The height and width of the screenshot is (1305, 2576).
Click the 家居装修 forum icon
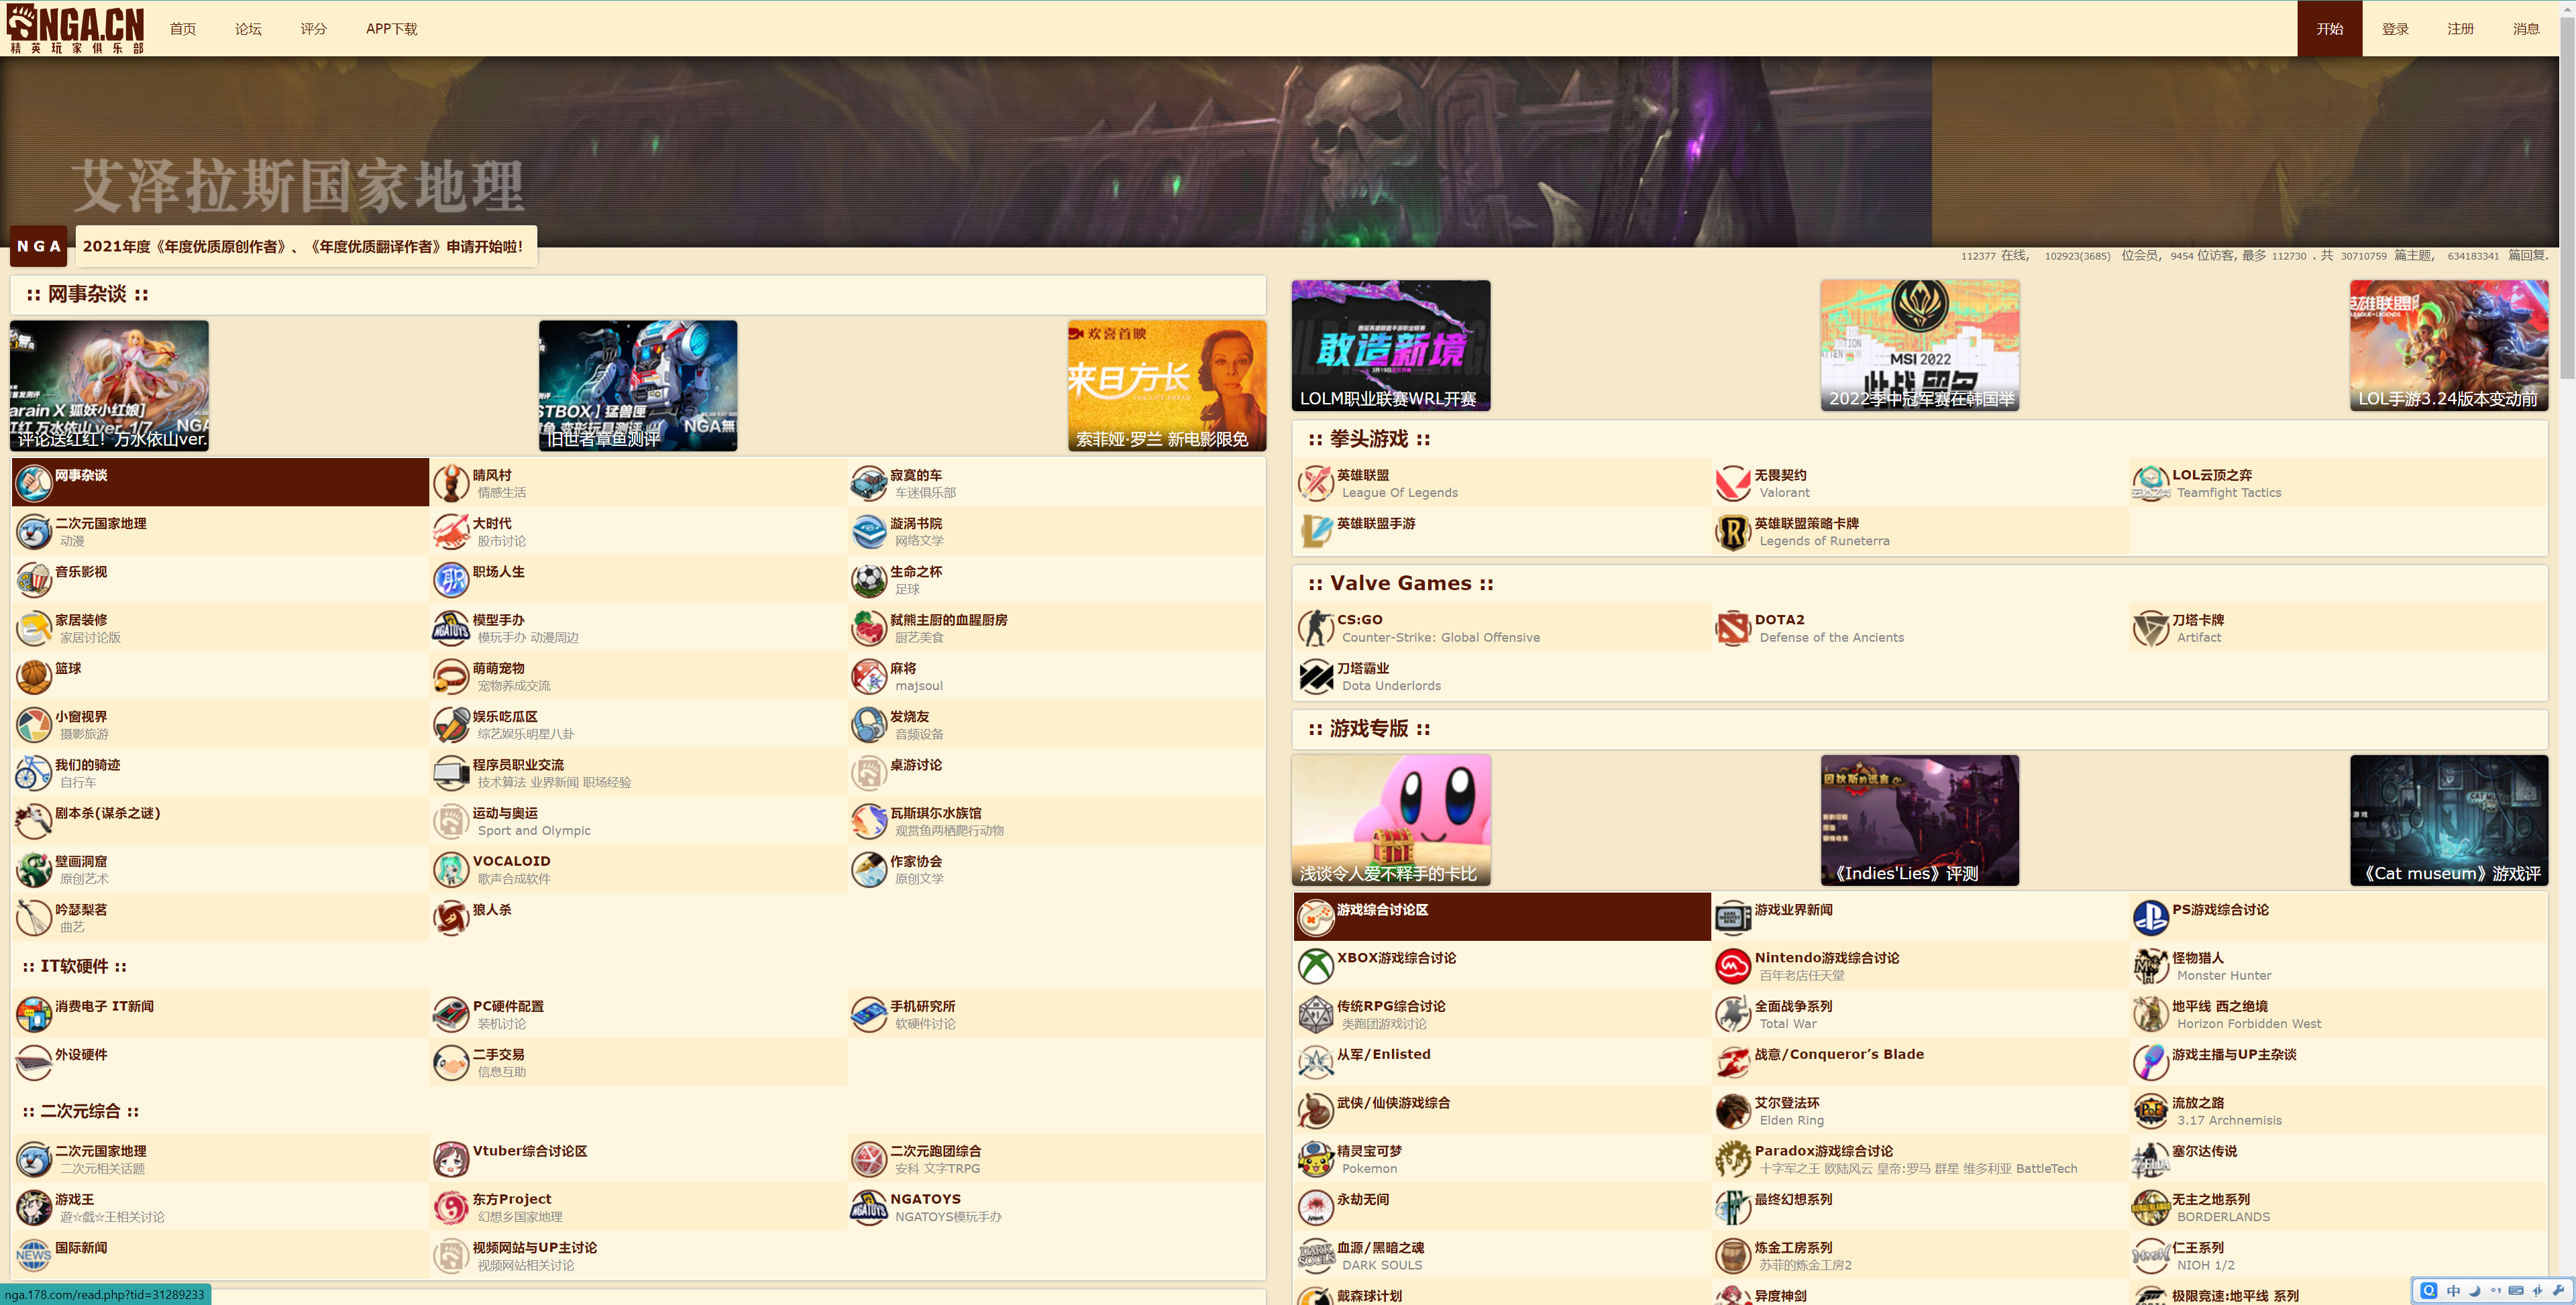pos(33,628)
